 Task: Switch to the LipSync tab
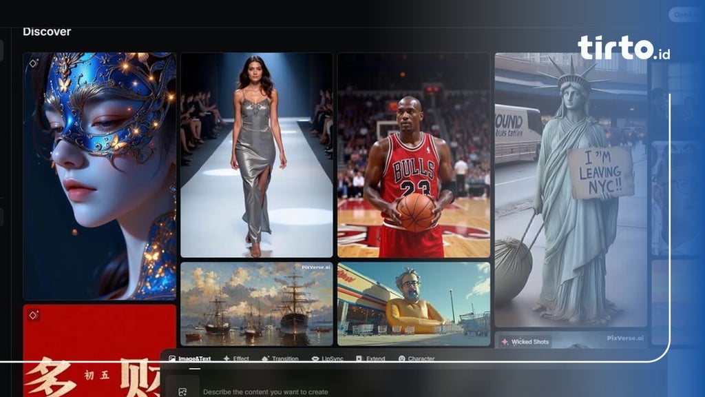[x=327, y=358]
